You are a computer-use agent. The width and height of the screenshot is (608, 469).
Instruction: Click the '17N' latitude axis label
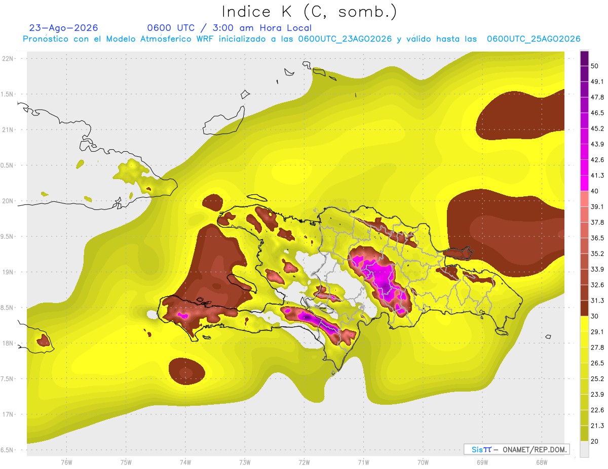(8, 414)
